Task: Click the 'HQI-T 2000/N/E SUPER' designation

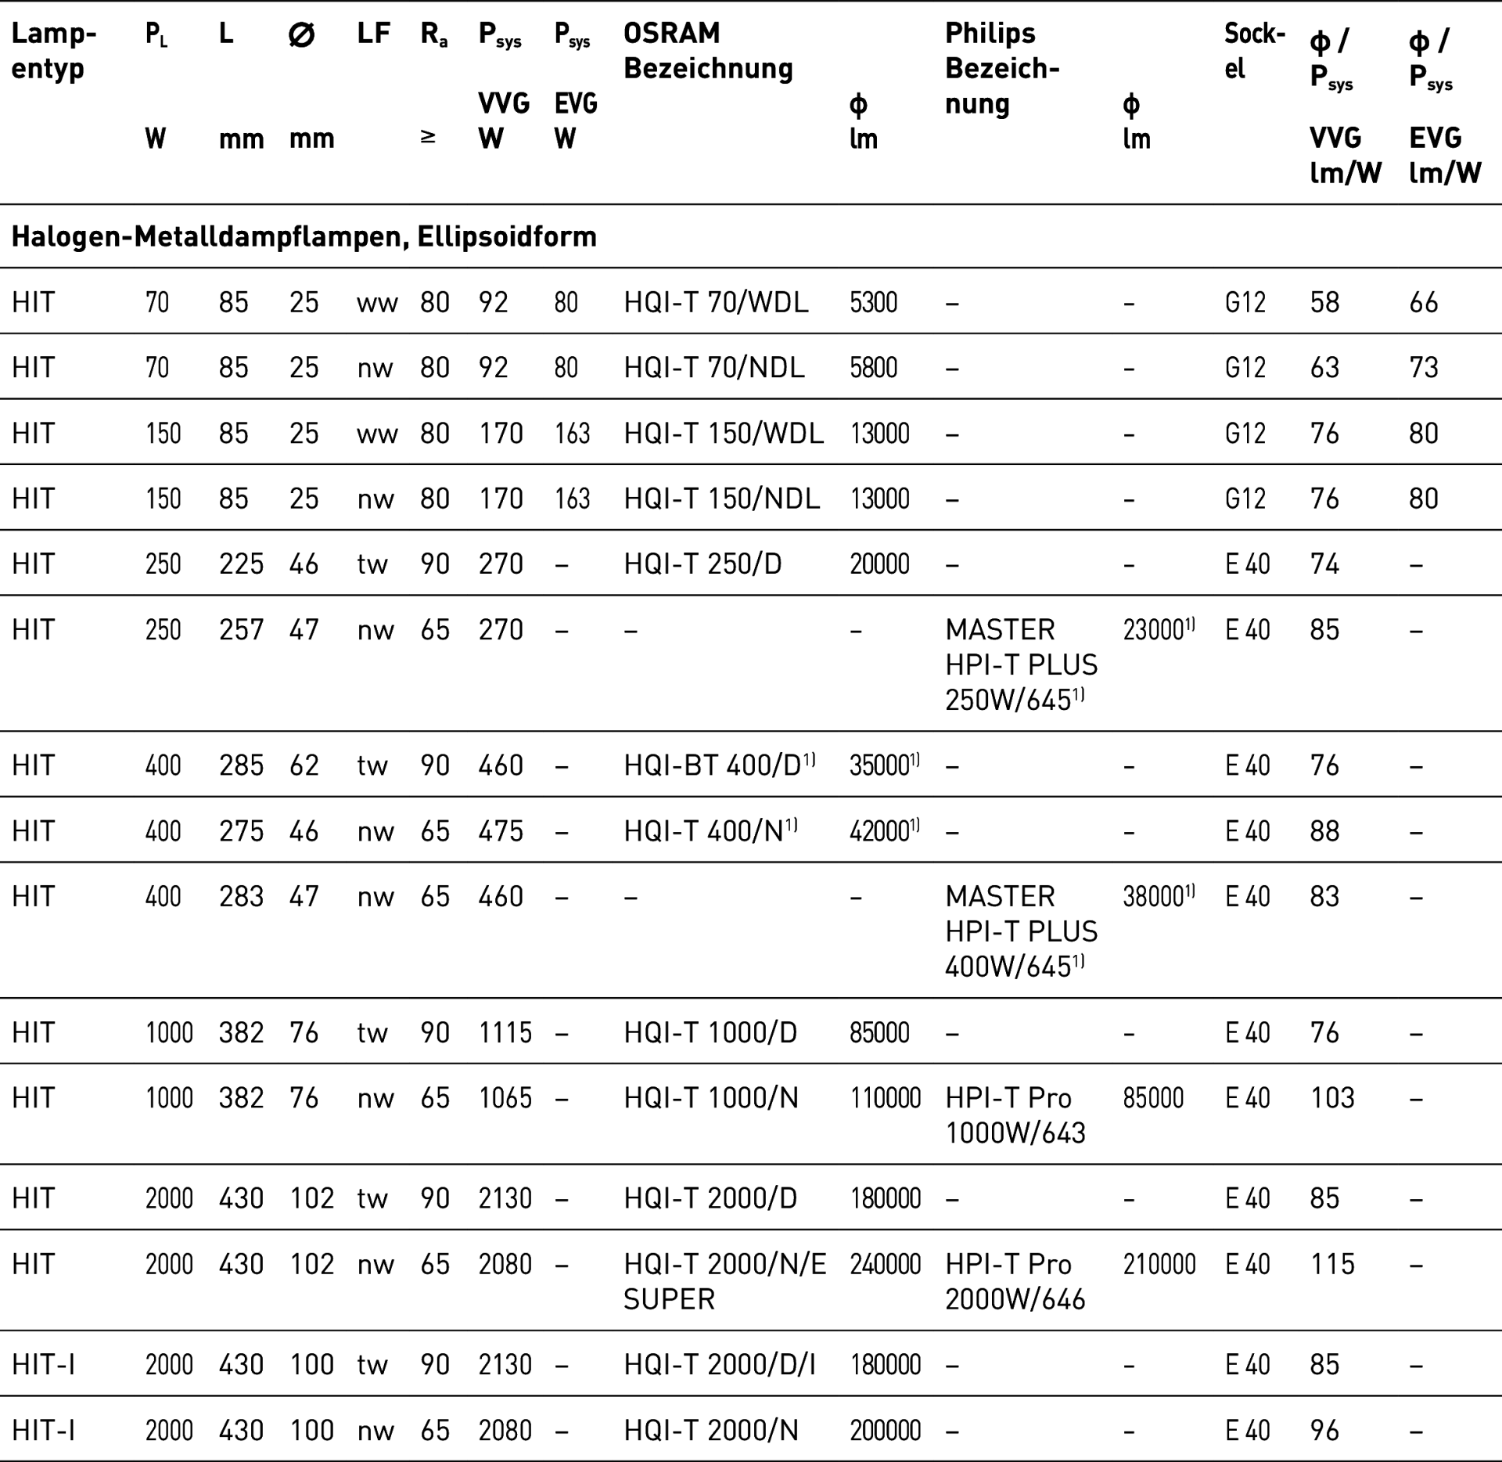Action: coord(725,1281)
